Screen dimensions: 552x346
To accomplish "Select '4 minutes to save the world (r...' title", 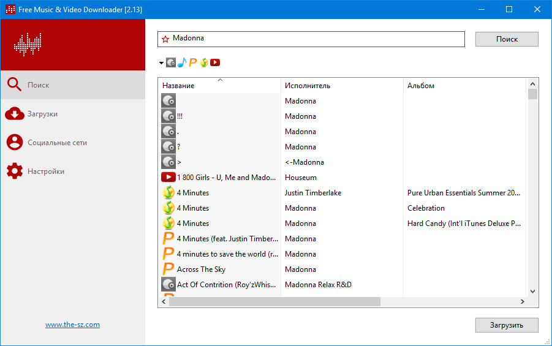I will pyautogui.click(x=227, y=254).
